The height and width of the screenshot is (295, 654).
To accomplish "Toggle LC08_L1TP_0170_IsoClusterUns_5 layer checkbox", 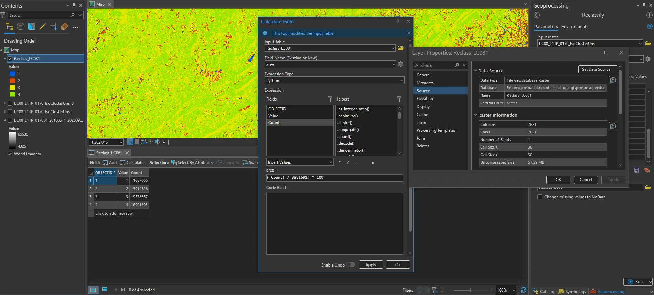I will [x=10, y=103].
